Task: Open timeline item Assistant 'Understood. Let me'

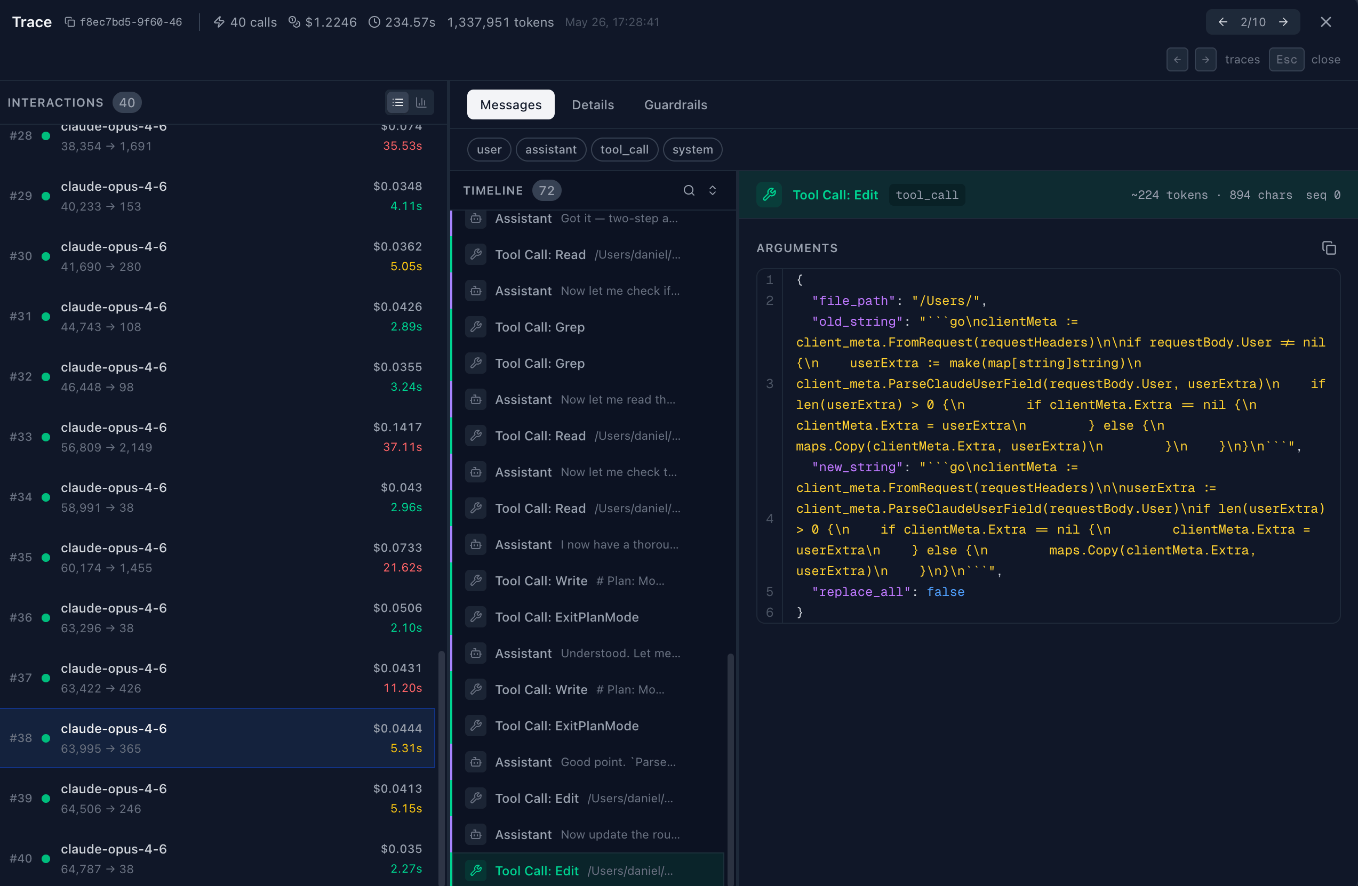Action: 588,654
